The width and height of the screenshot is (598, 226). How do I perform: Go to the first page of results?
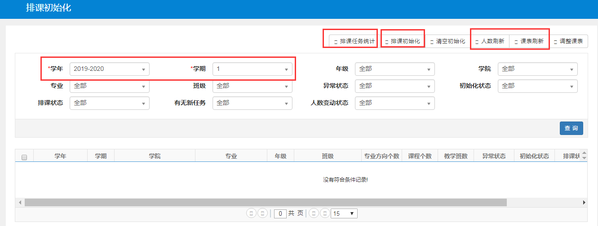[x=251, y=213]
